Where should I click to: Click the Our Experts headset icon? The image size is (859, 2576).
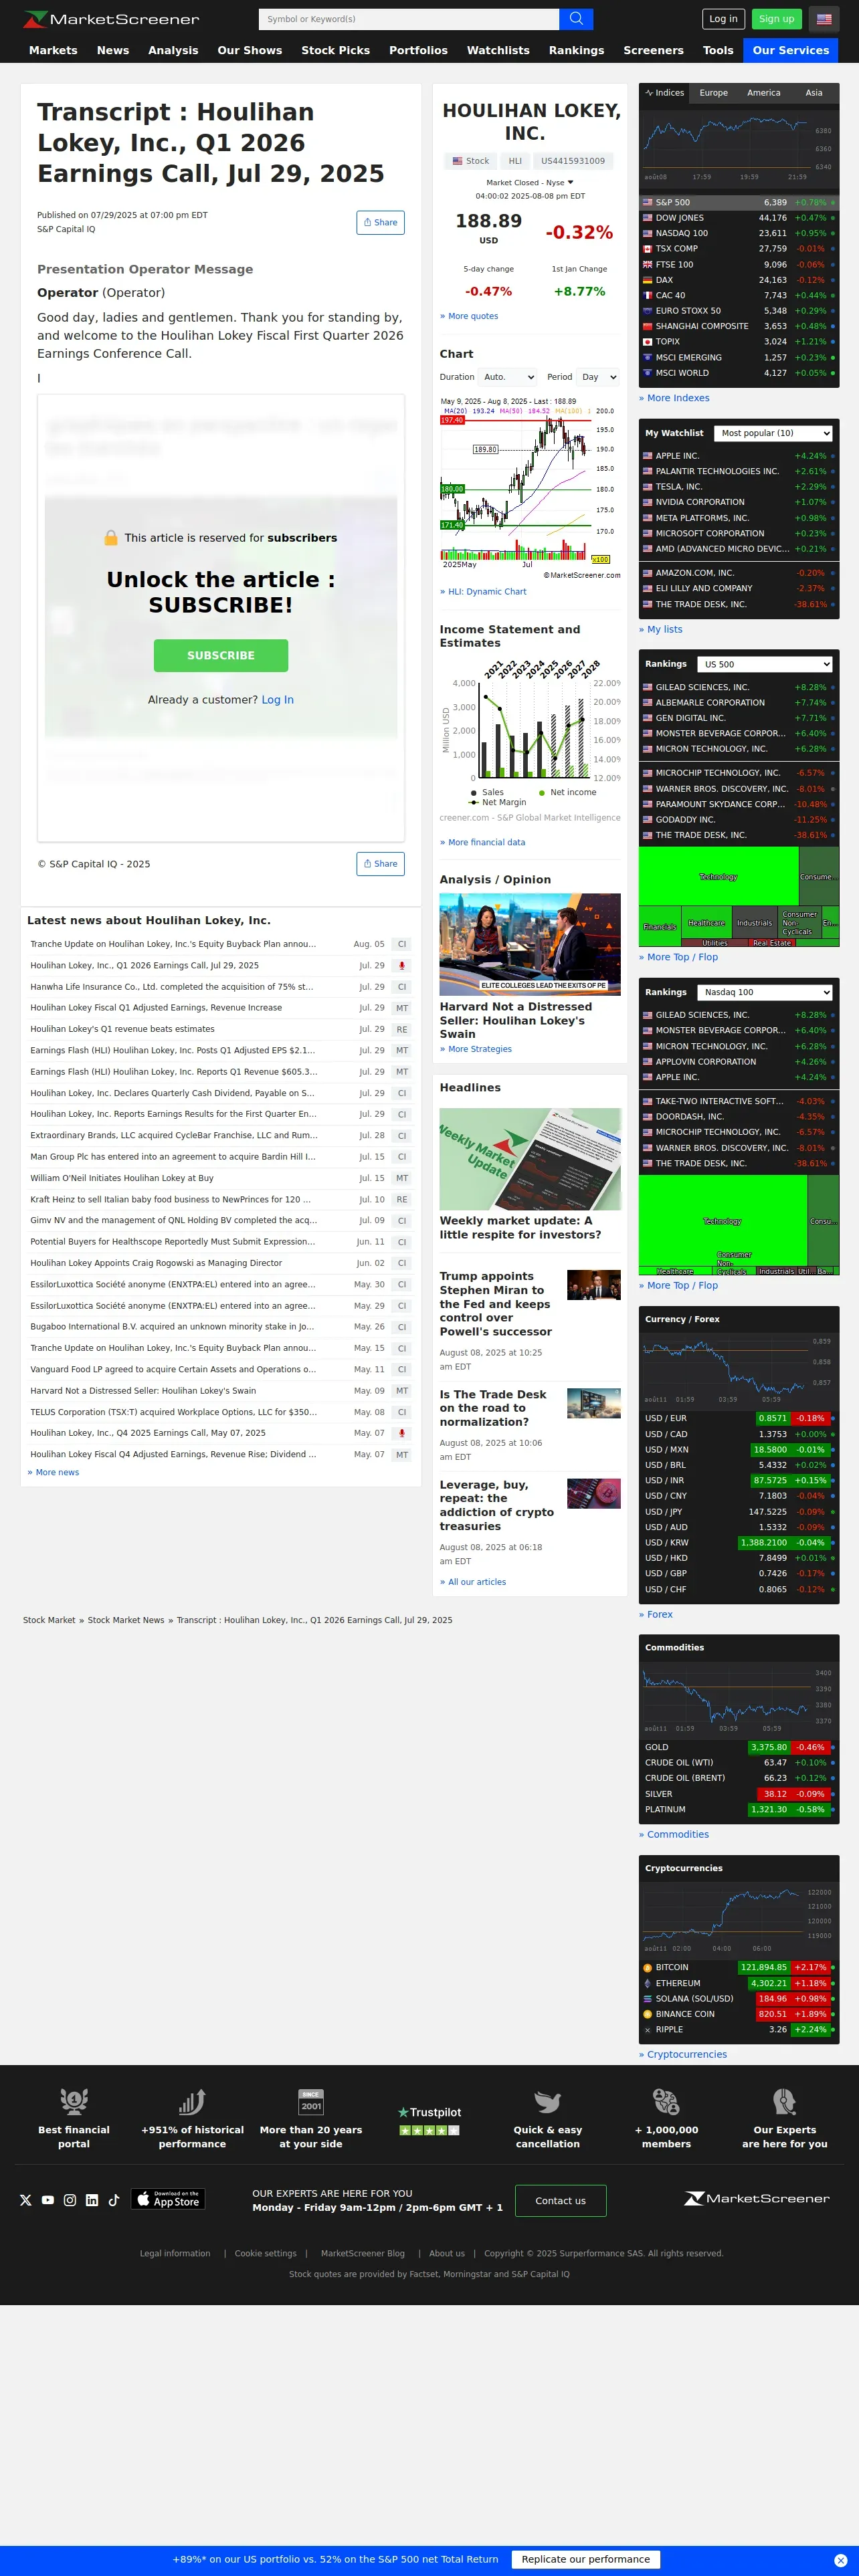(x=785, y=2101)
